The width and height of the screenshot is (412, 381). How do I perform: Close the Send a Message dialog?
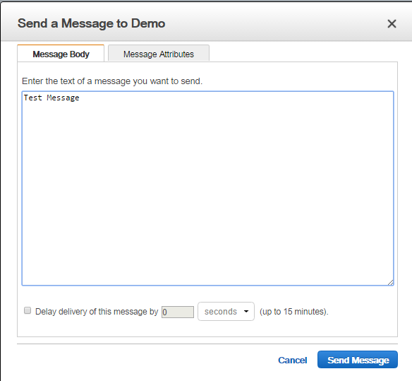pyautogui.click(x=392, y=24)
